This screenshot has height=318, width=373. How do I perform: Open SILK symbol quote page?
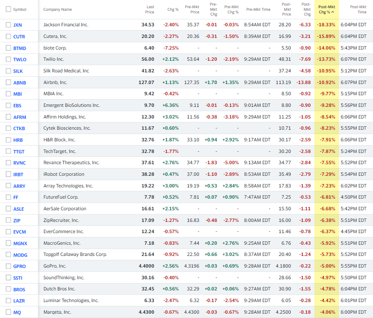tap(18, 71)
